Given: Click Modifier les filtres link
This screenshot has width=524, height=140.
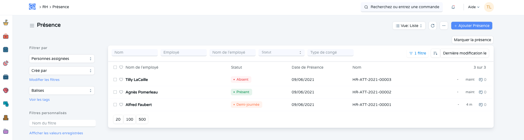Looking at the screenshot, I should [x=44, y=80].
